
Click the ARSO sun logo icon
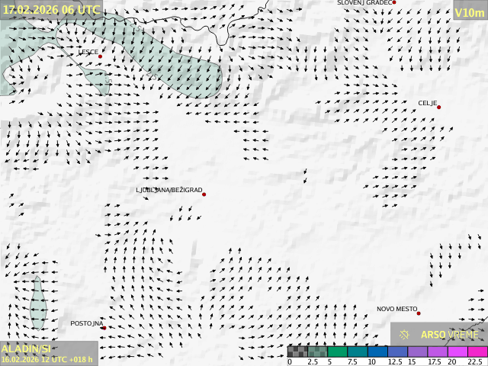[404, 335]
